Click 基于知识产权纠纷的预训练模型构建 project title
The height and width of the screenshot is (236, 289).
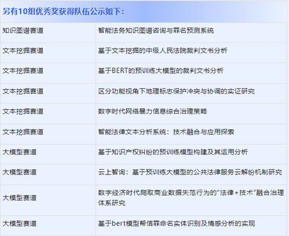[173, 152]
